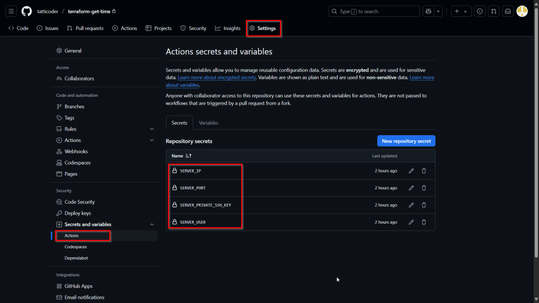This screenshot has height=303, width=539.
Task: Open Webhooks settings page
Action: (x=76, y=151)
